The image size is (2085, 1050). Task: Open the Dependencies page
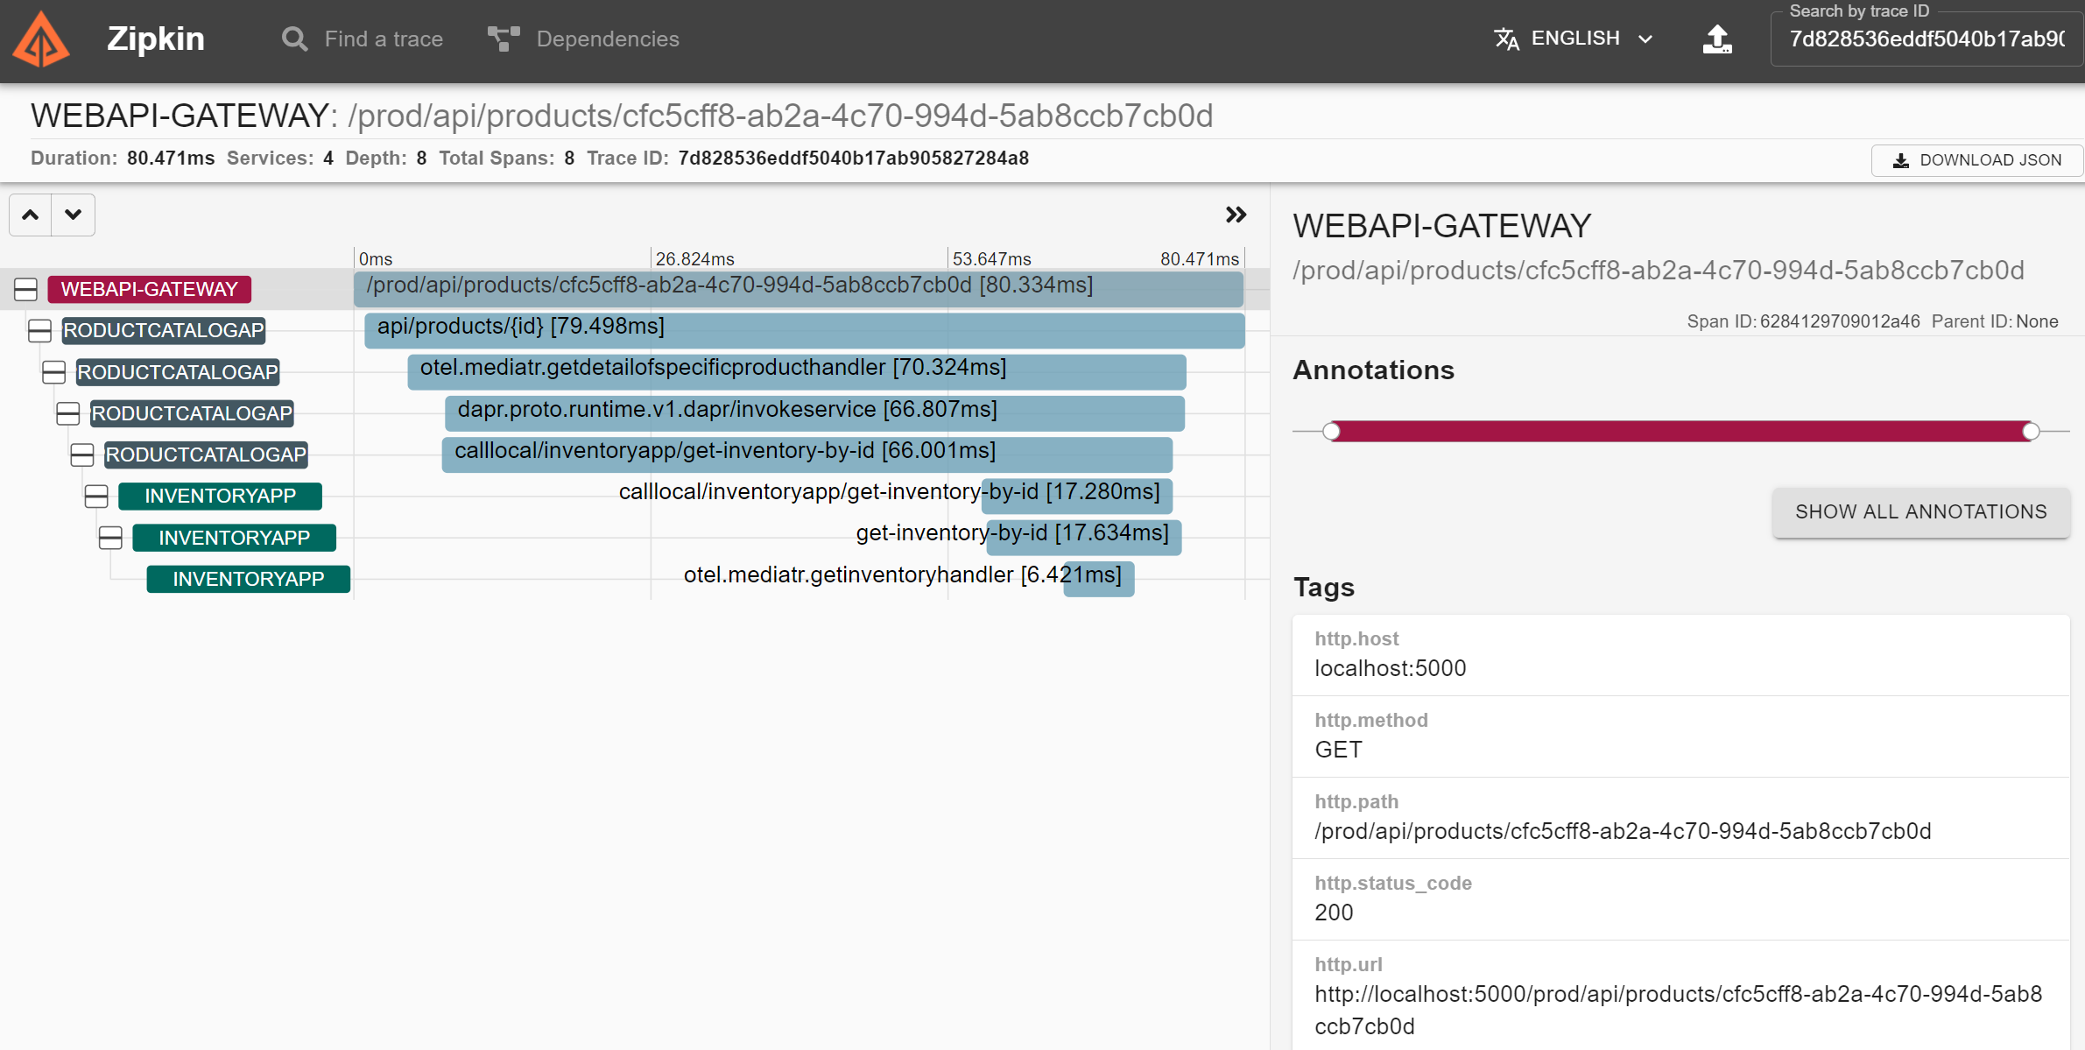607,39
